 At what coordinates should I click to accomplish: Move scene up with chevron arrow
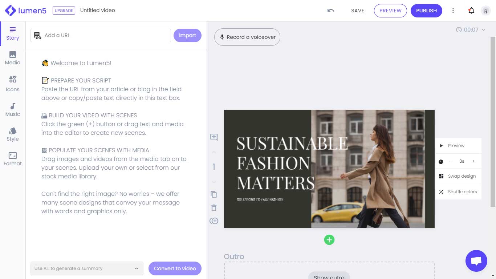214,153
